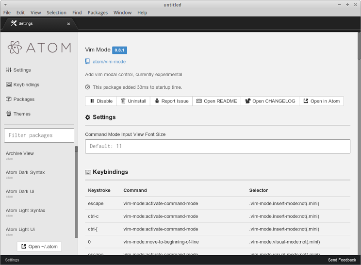
Task: Disable the Vim Mode package
Action: coord(101,101)
